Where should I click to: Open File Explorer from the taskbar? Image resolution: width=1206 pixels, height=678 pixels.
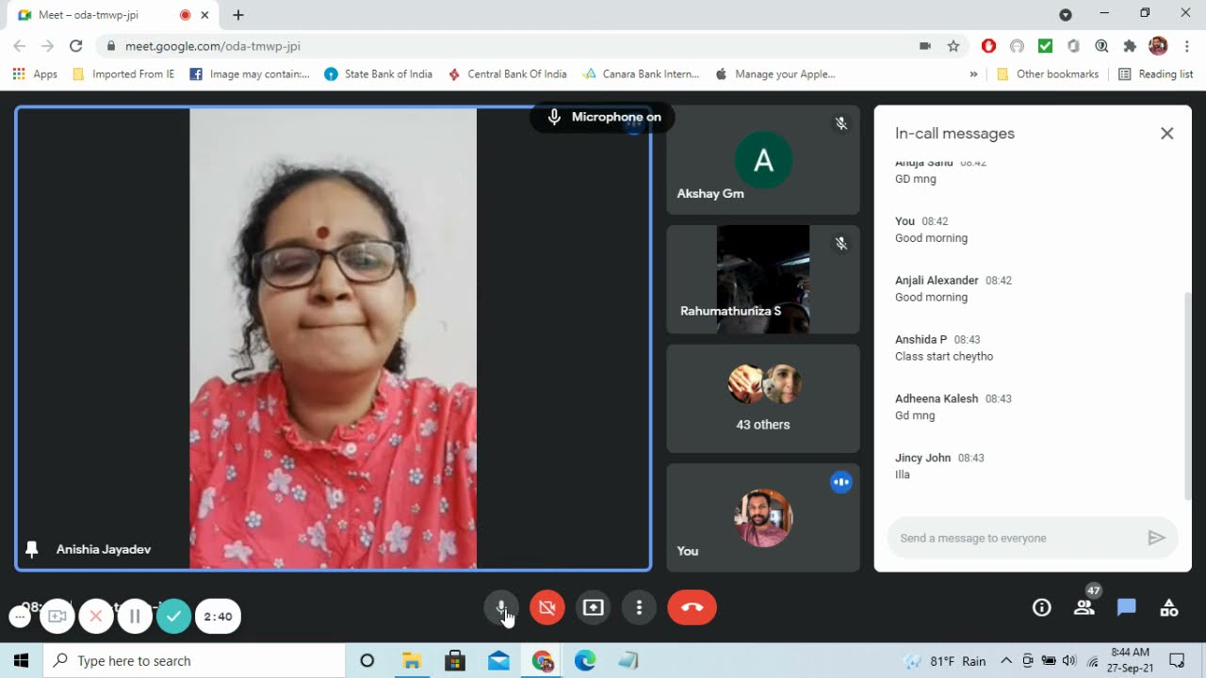(x=412, y=660)
